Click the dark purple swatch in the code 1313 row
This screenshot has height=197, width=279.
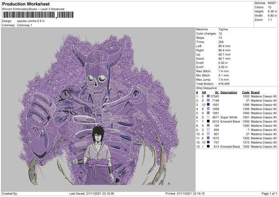[x=208, y=142]
